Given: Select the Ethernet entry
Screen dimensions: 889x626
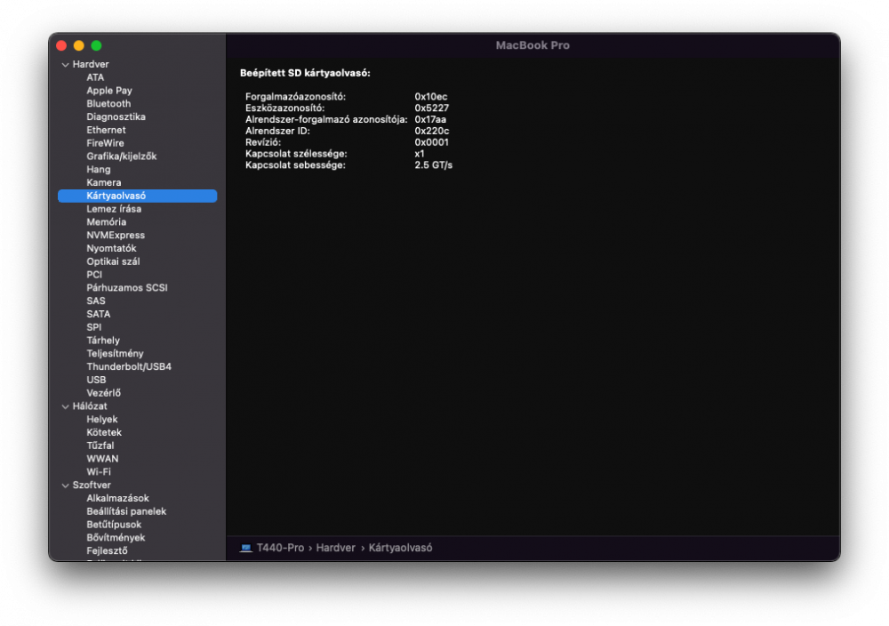Looking at the screenshot, I should [106, 130].
